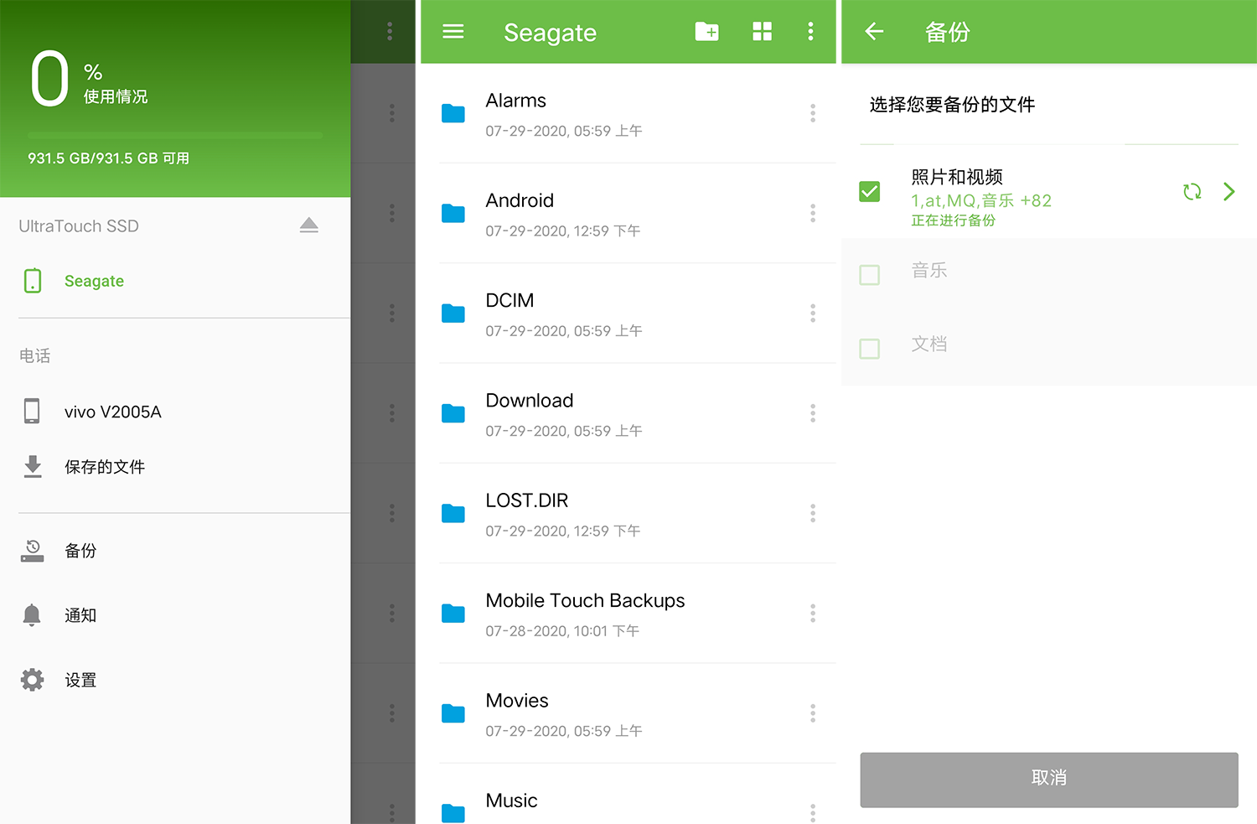
Task: Click the vivo V2005A phone icon
Action: [32, 411]
